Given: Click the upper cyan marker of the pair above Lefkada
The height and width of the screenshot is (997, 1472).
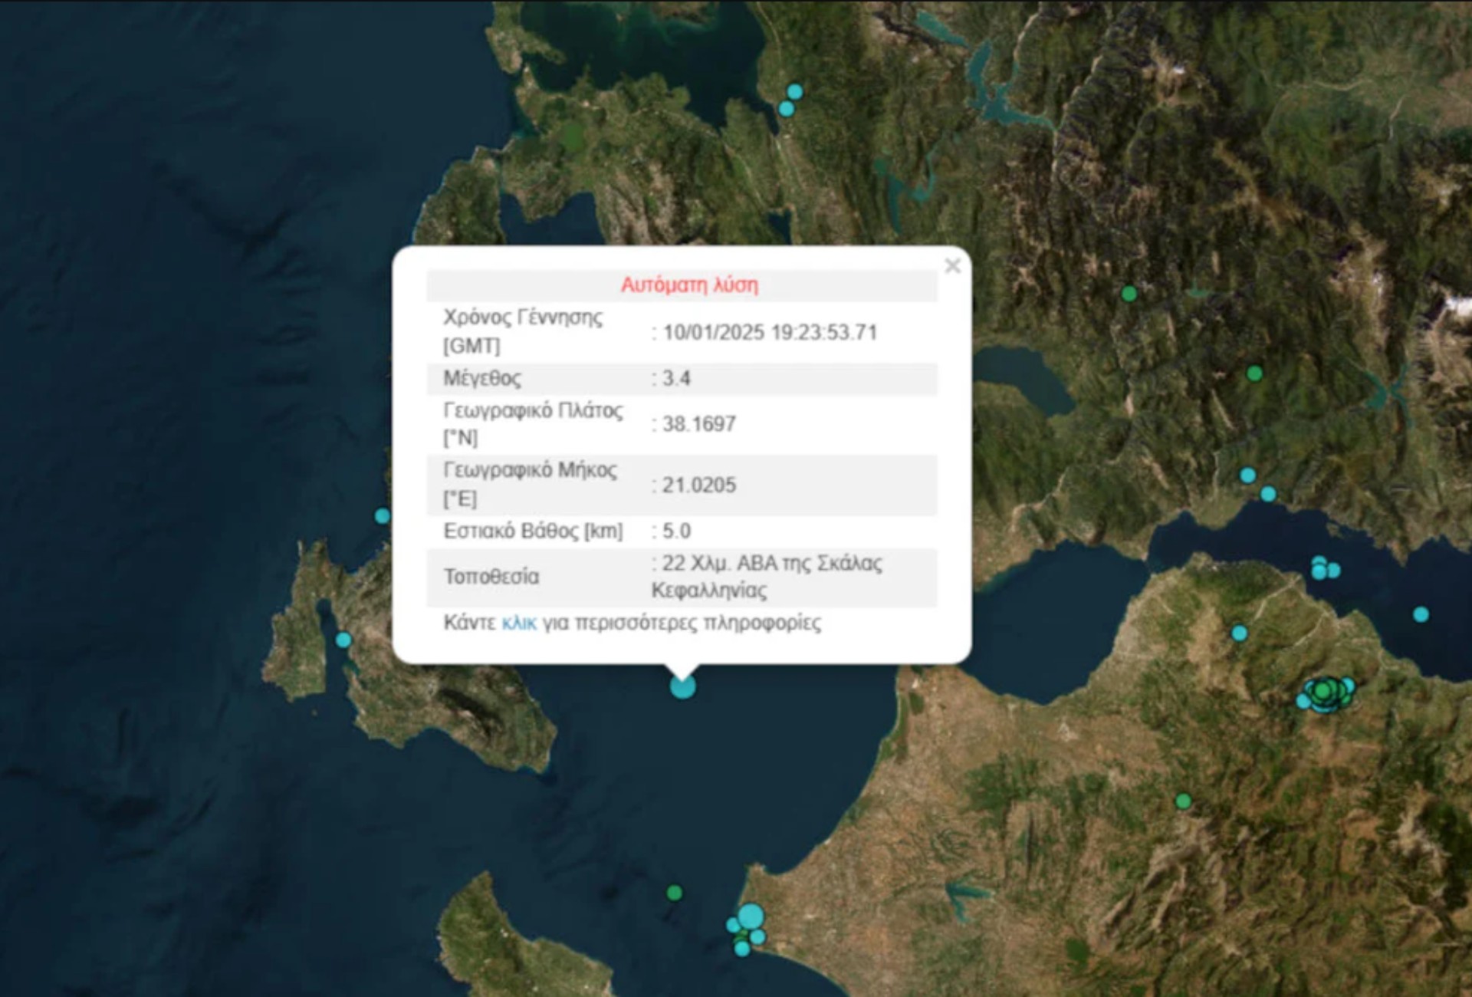Looking at the screenshot, I should [x=795, y=92].
